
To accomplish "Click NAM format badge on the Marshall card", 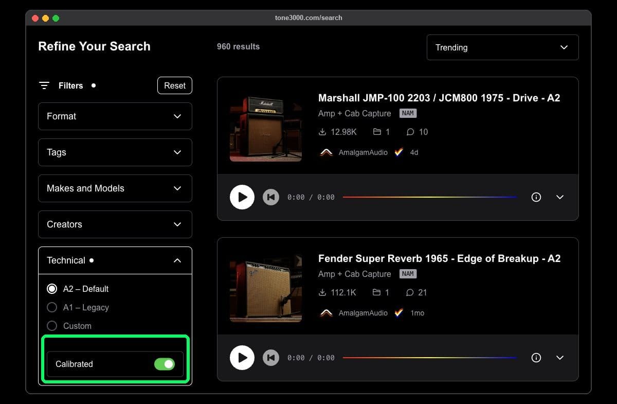I will (x=408, y=113).
